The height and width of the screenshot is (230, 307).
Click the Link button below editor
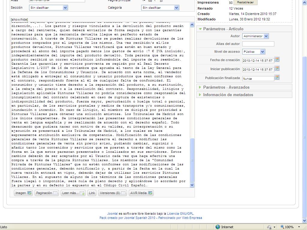point(92,193)
